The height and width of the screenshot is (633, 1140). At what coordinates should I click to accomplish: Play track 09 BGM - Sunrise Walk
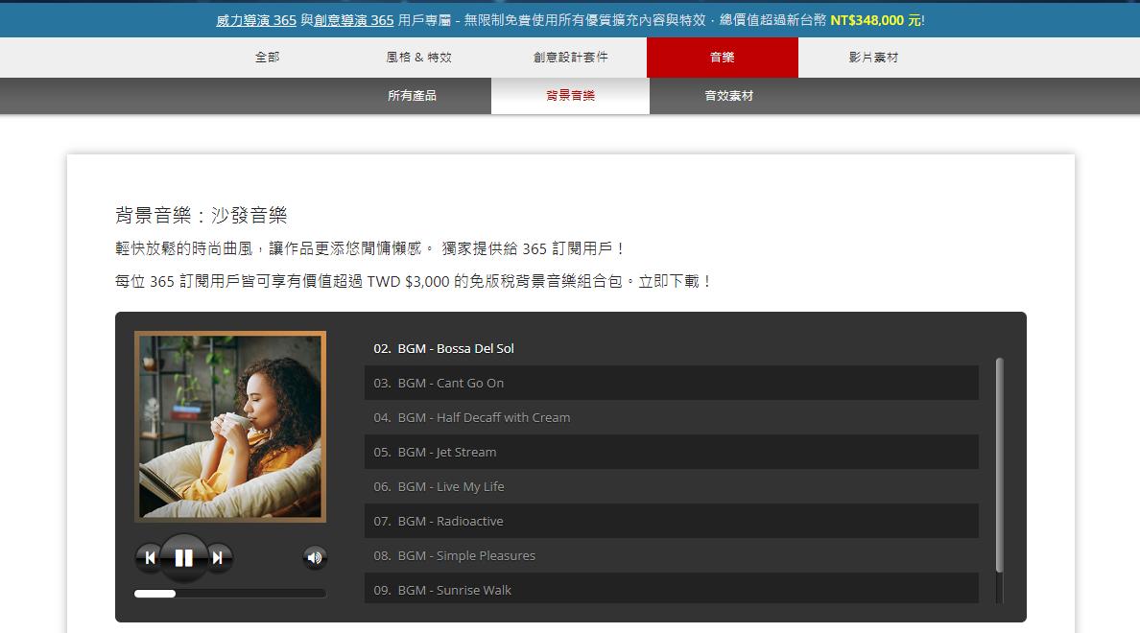(671, 589)
